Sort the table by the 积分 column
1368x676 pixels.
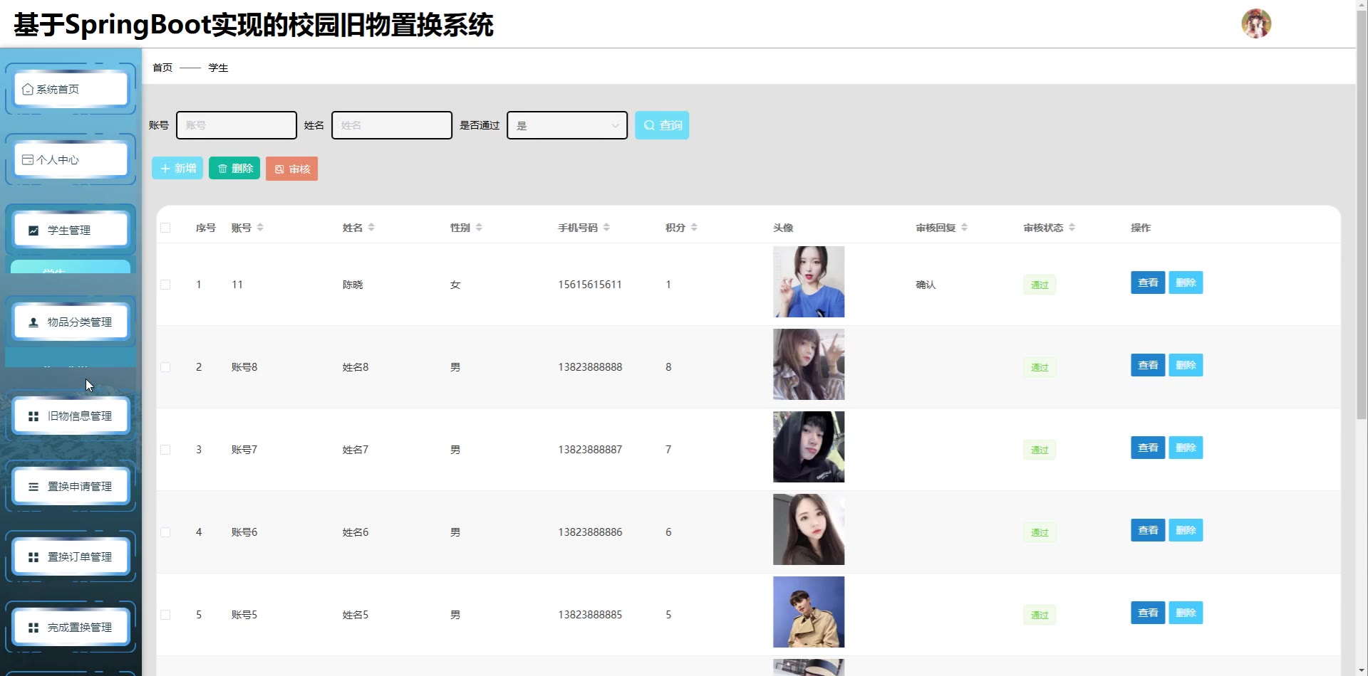coord(694,228)
